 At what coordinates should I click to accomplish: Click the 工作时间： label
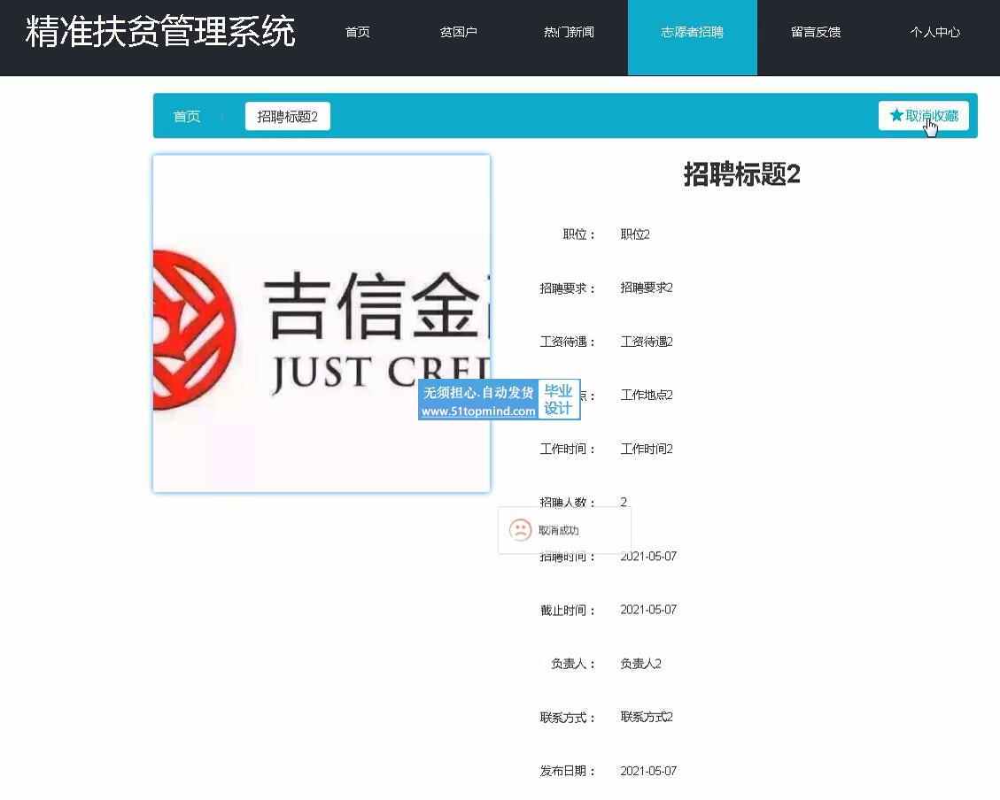tap(568, 449)
